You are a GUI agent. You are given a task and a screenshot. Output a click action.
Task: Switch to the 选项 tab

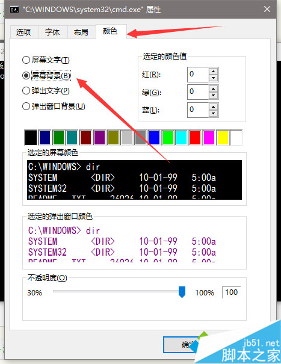[x=23, y=32]
